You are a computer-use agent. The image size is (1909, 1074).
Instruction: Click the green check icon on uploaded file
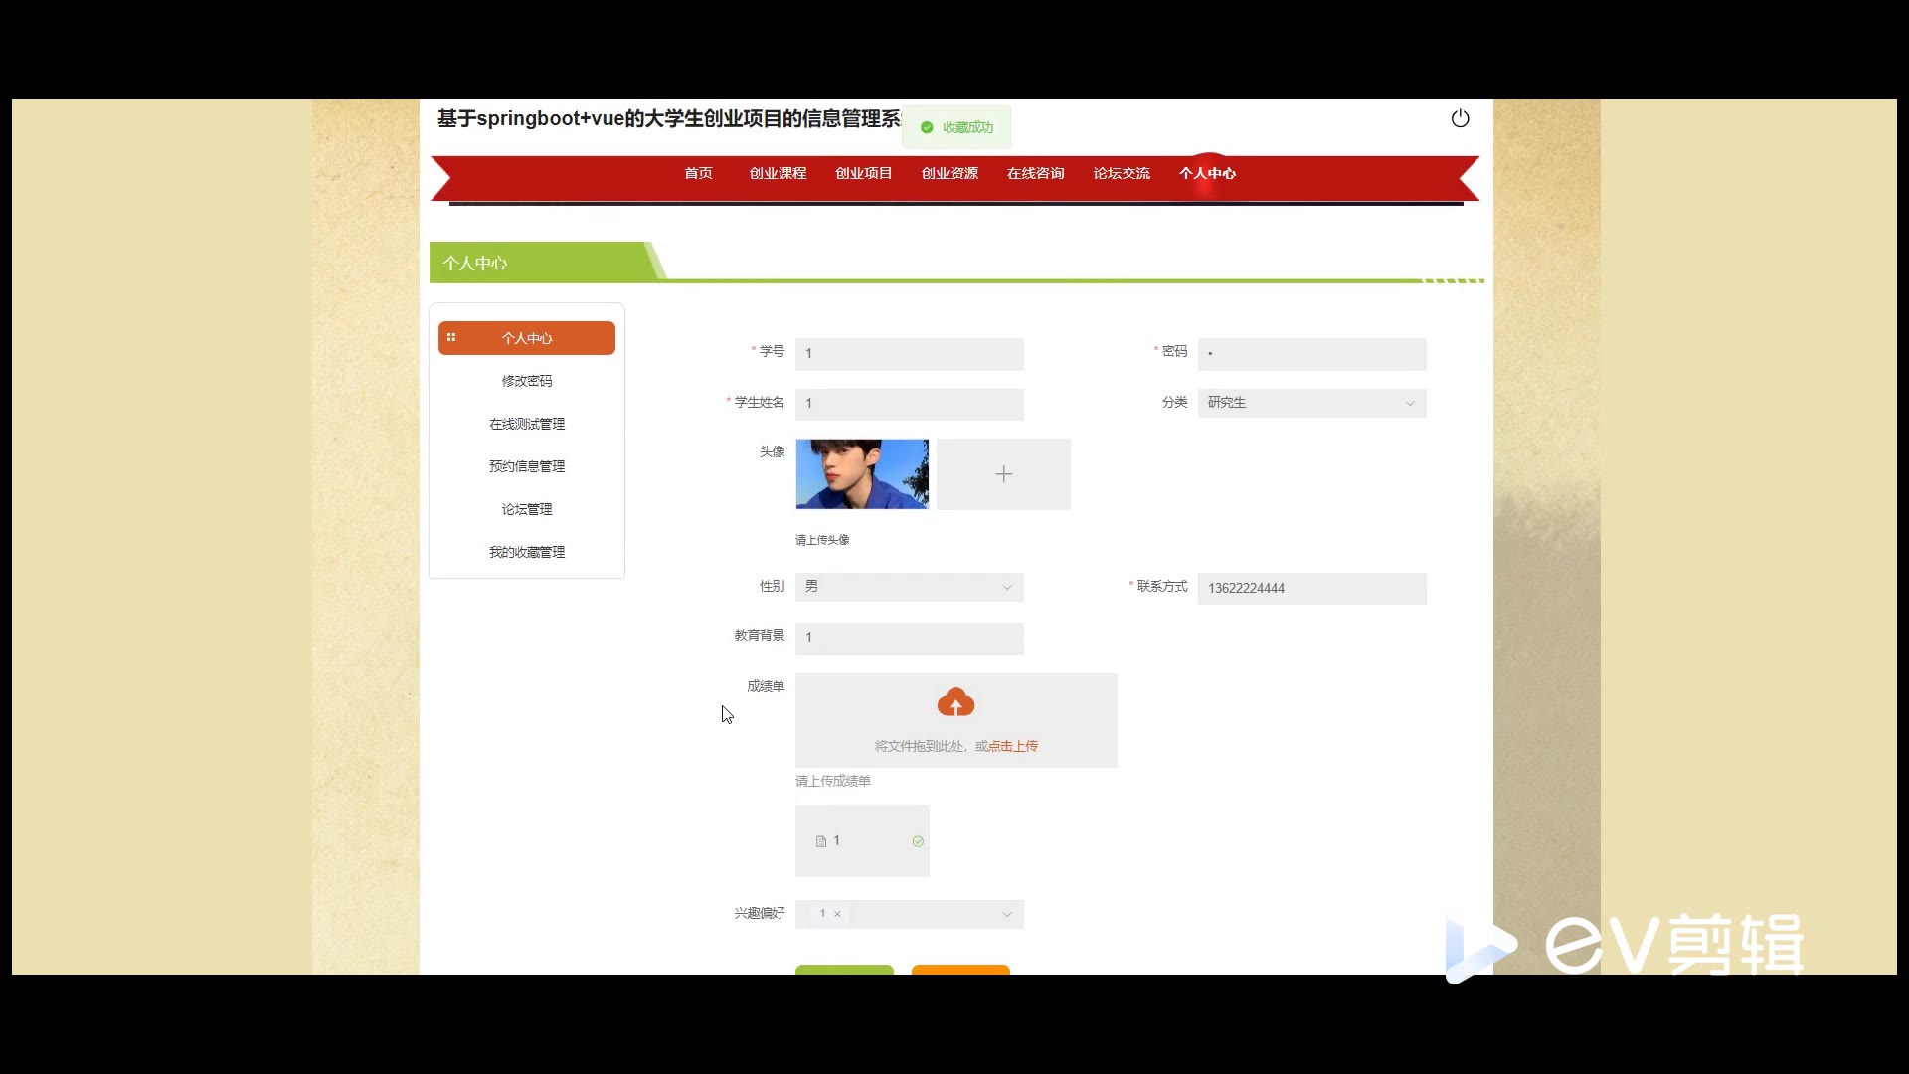pos(918,841)
